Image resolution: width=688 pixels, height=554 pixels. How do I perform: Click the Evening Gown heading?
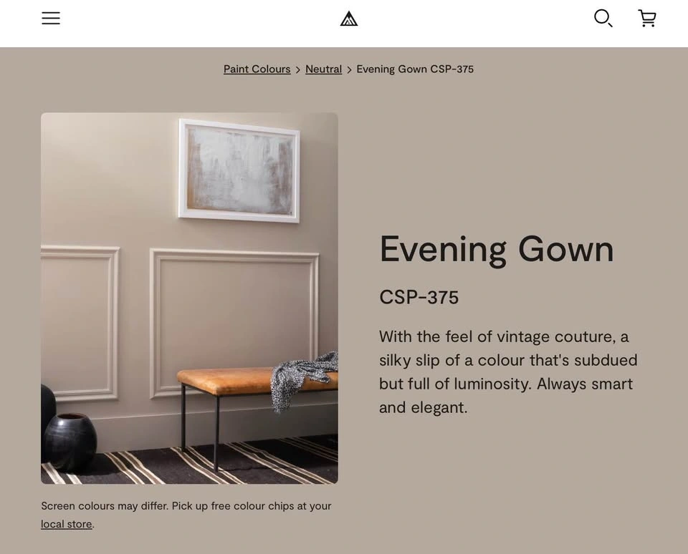point(497,249)
